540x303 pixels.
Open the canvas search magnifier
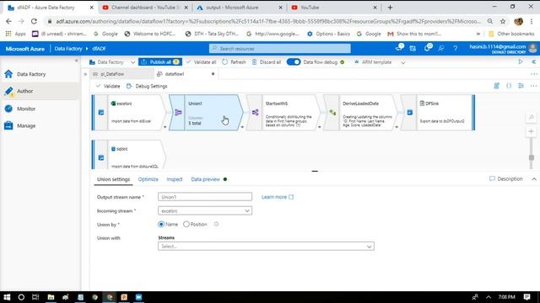click(531, 118)
